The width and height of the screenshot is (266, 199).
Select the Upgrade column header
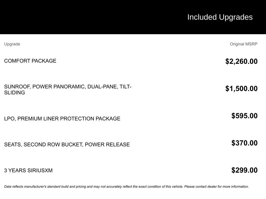pos(12,44)
